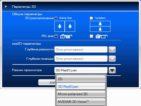Image resolution: width=141 pixels, height=106 pixels.
Task: Enable the Top-Bottom 3D layout checkbox
Action: [91, 18]
